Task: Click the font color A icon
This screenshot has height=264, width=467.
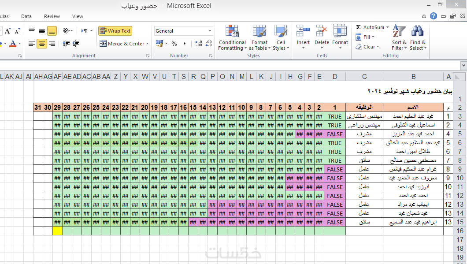Action: (x=13, y=44)
